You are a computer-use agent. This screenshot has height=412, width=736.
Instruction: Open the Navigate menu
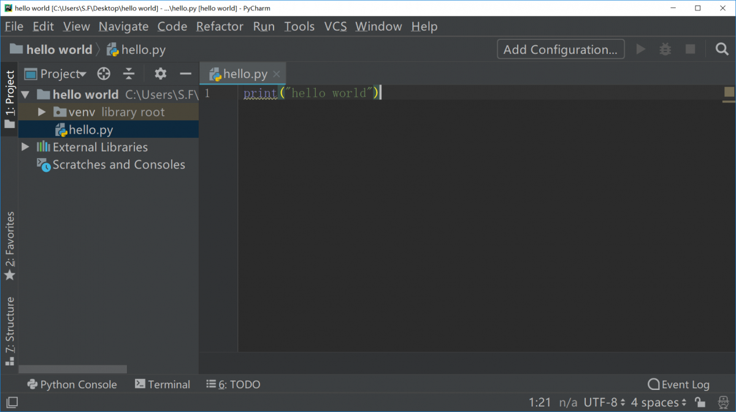coord(124,26)
